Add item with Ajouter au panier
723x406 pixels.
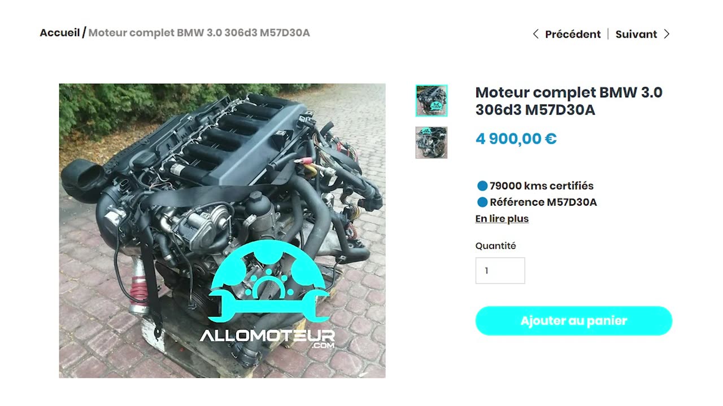click(x=574, y=321)
